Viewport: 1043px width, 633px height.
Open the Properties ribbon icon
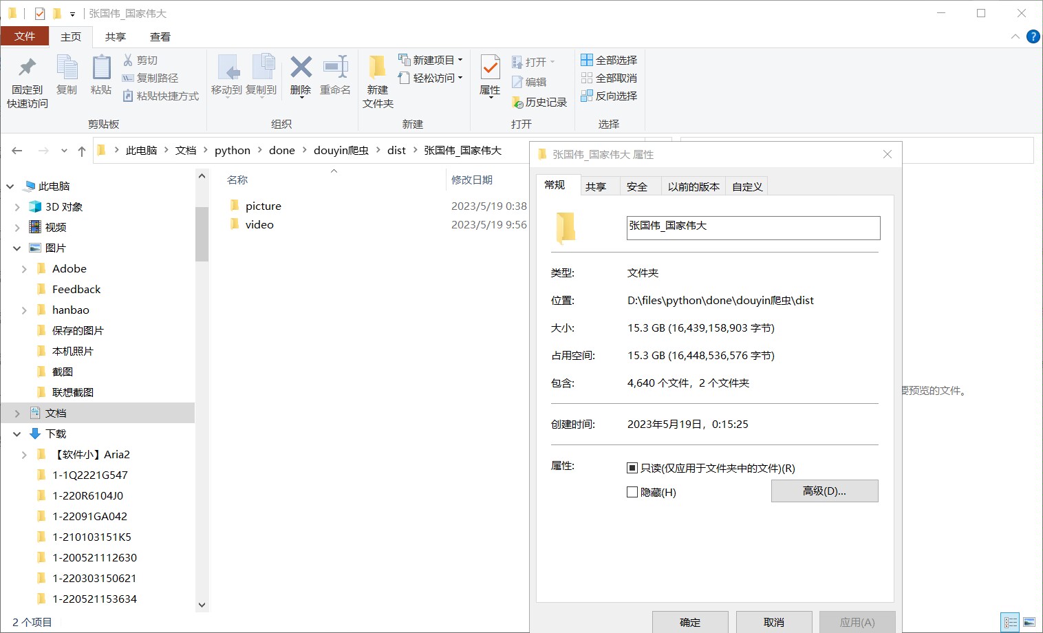click(490, 68)
